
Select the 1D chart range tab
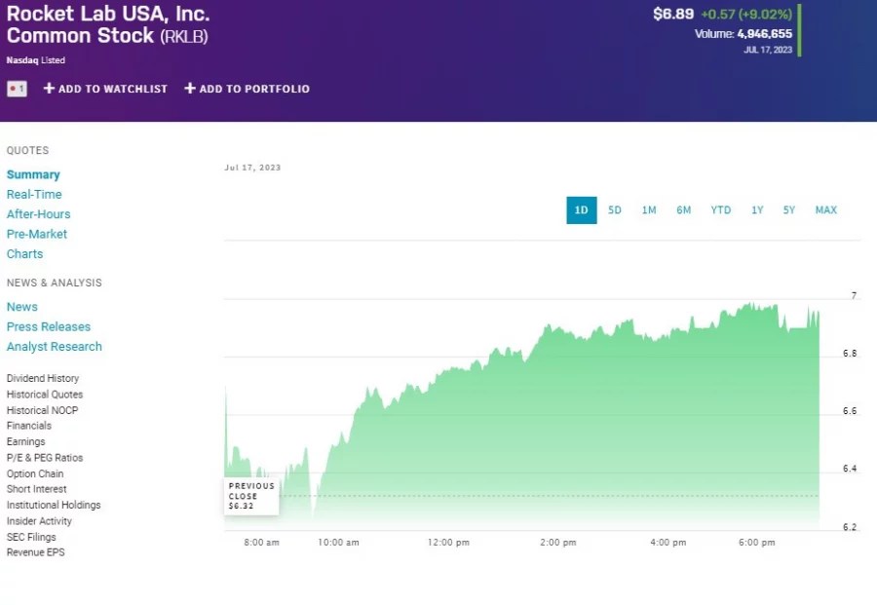(582, 210)
